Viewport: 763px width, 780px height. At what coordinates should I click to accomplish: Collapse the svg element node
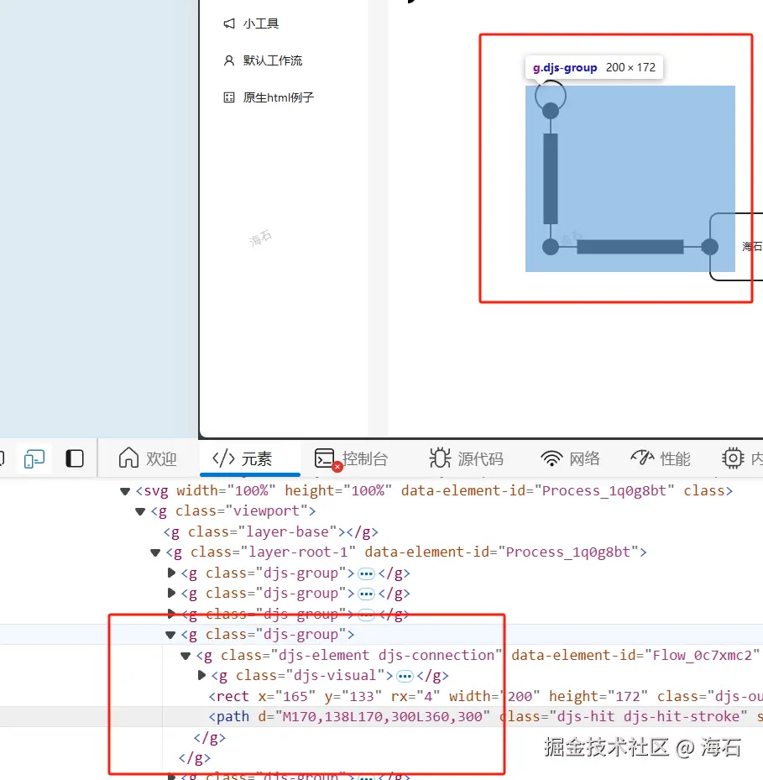[x=125, y=491]
